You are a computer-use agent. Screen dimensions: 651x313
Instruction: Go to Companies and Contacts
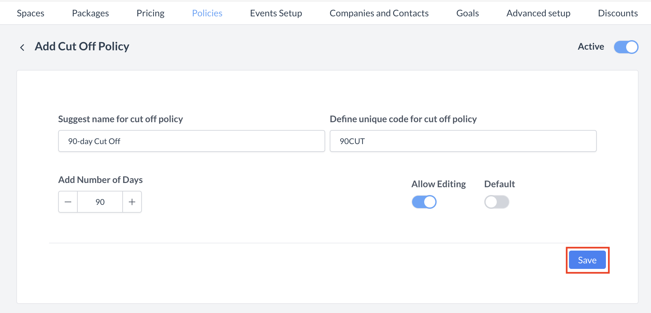point(379,13)
